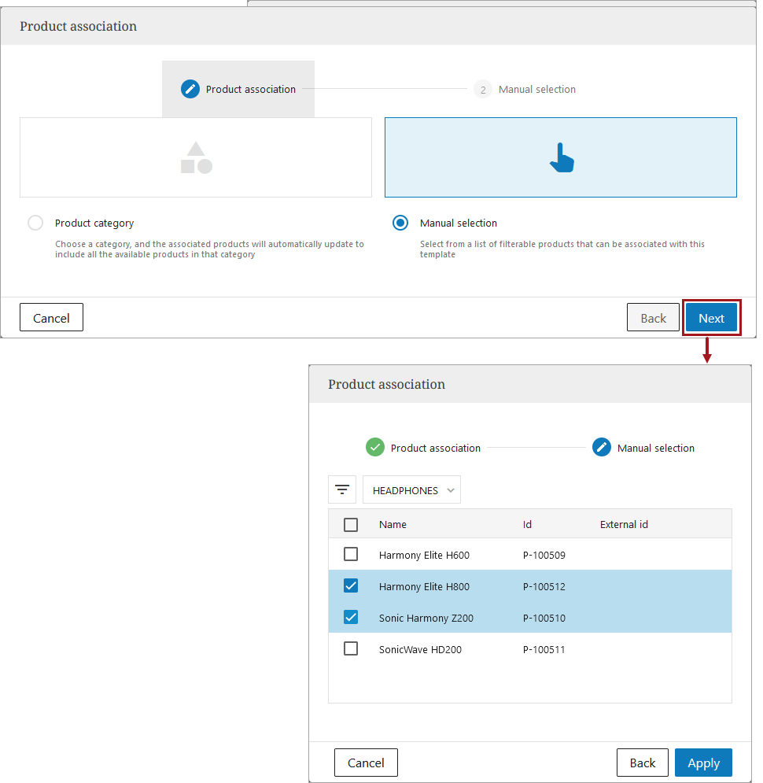Click the step 2 number circle
The width and height of the screenshot is (763, 783).
[483, 89]
